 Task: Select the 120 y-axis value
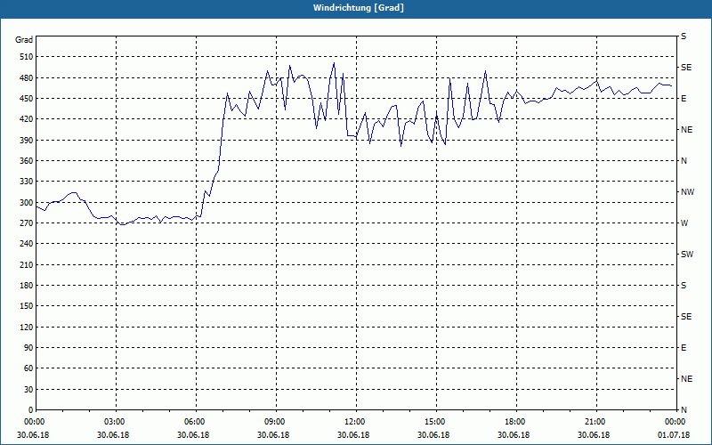point(27,327)
